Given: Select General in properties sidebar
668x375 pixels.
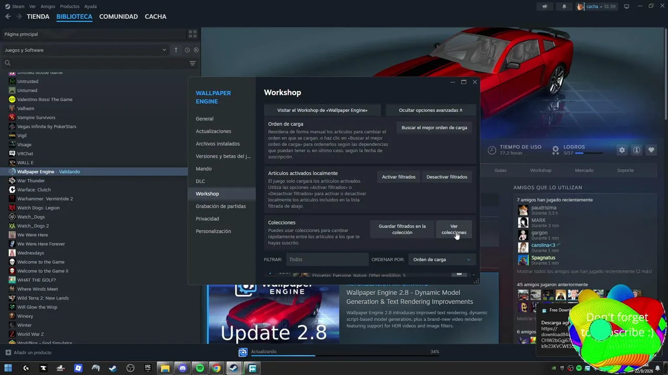Looking at the screenshot, I should (x=222, y=119).
